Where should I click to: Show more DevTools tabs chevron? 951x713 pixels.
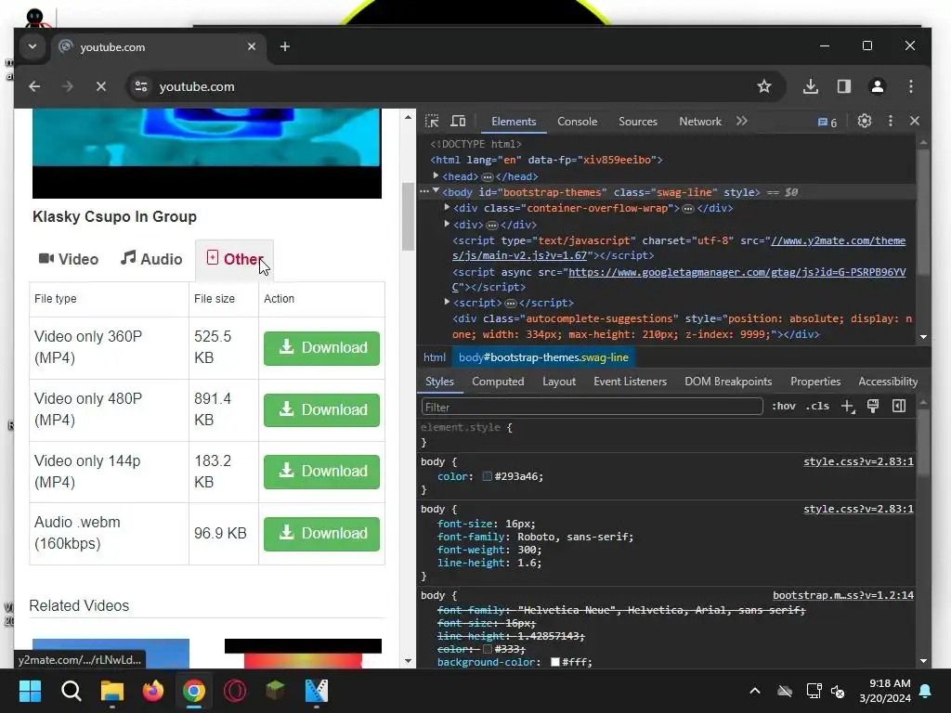pos(742,122)
